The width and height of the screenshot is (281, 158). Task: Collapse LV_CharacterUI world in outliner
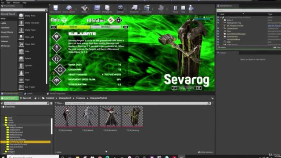[x=221, y=18]
